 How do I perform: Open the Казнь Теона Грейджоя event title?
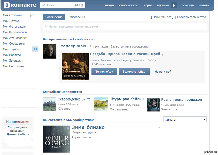coord(181,100)
